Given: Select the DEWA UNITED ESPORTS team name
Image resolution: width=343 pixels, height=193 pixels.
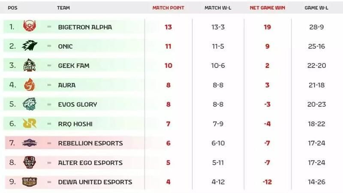Looking at the screenshot, I should (x=95, y=182).
